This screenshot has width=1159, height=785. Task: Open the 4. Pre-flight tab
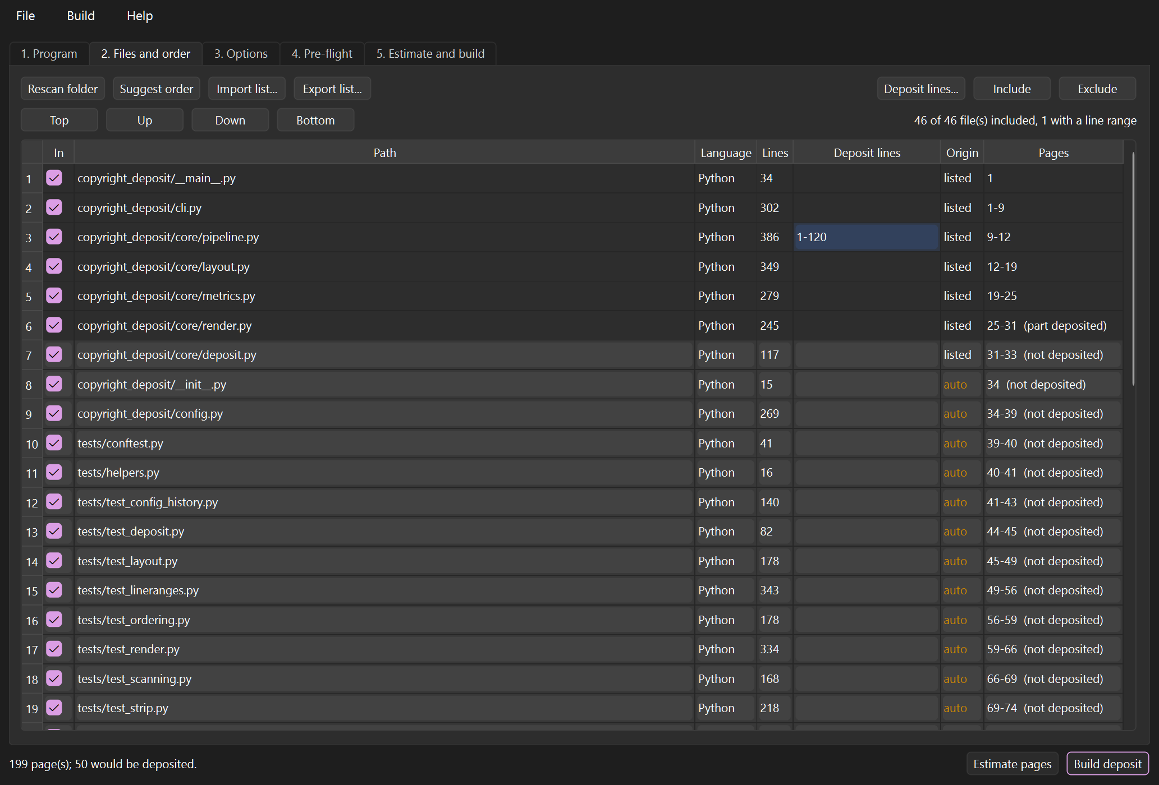click(322, 54)
